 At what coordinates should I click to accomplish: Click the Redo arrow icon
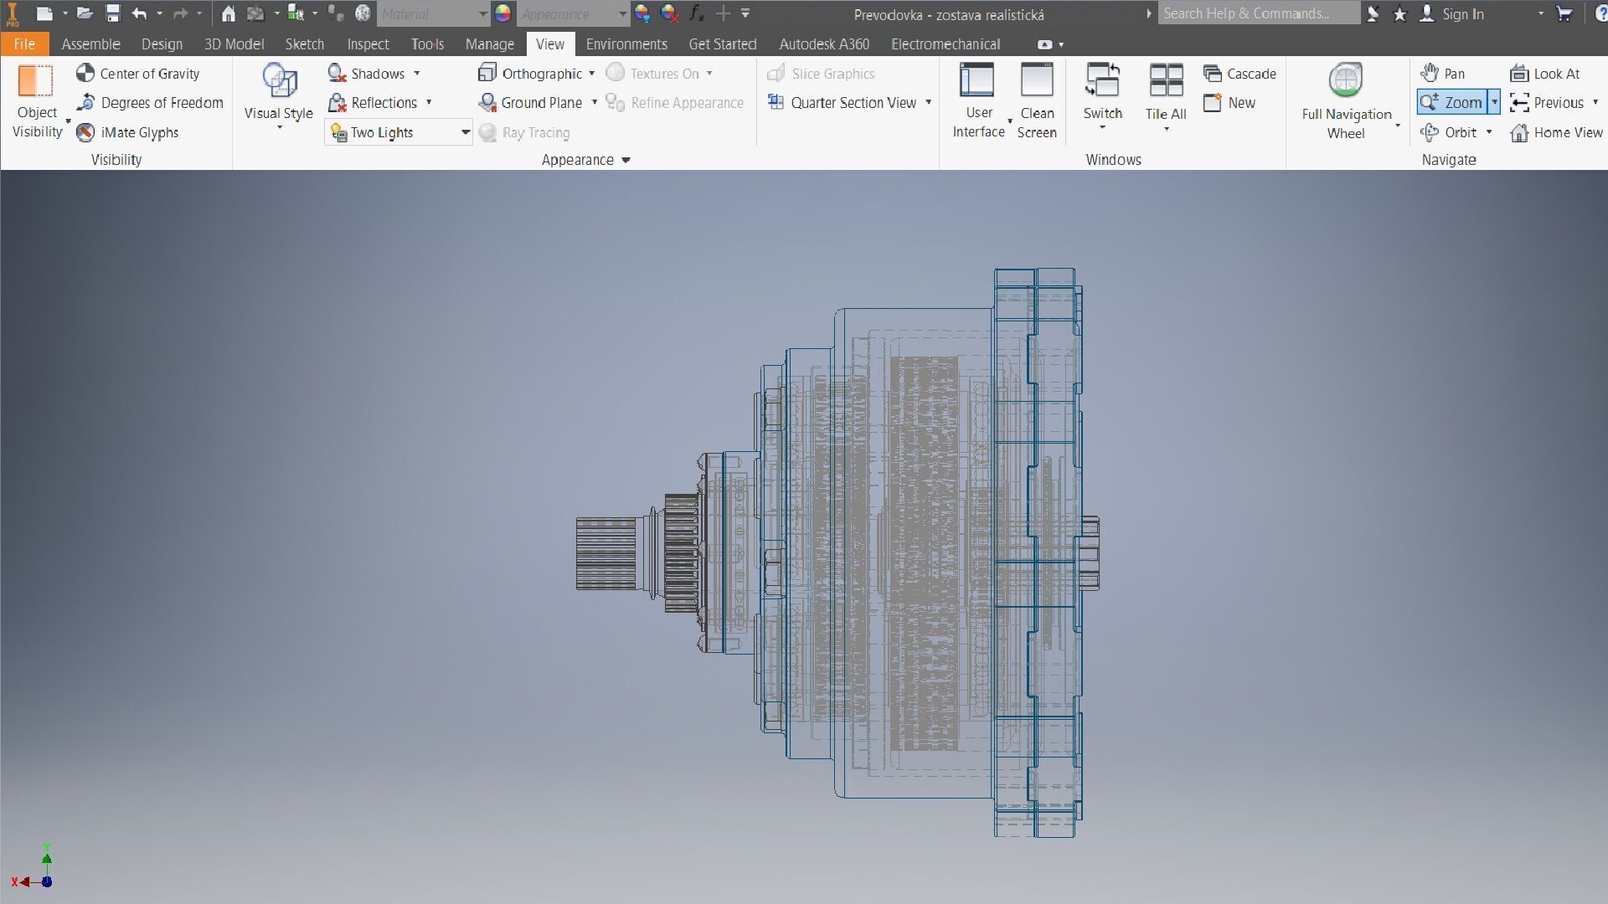click(x=180, y=13)
